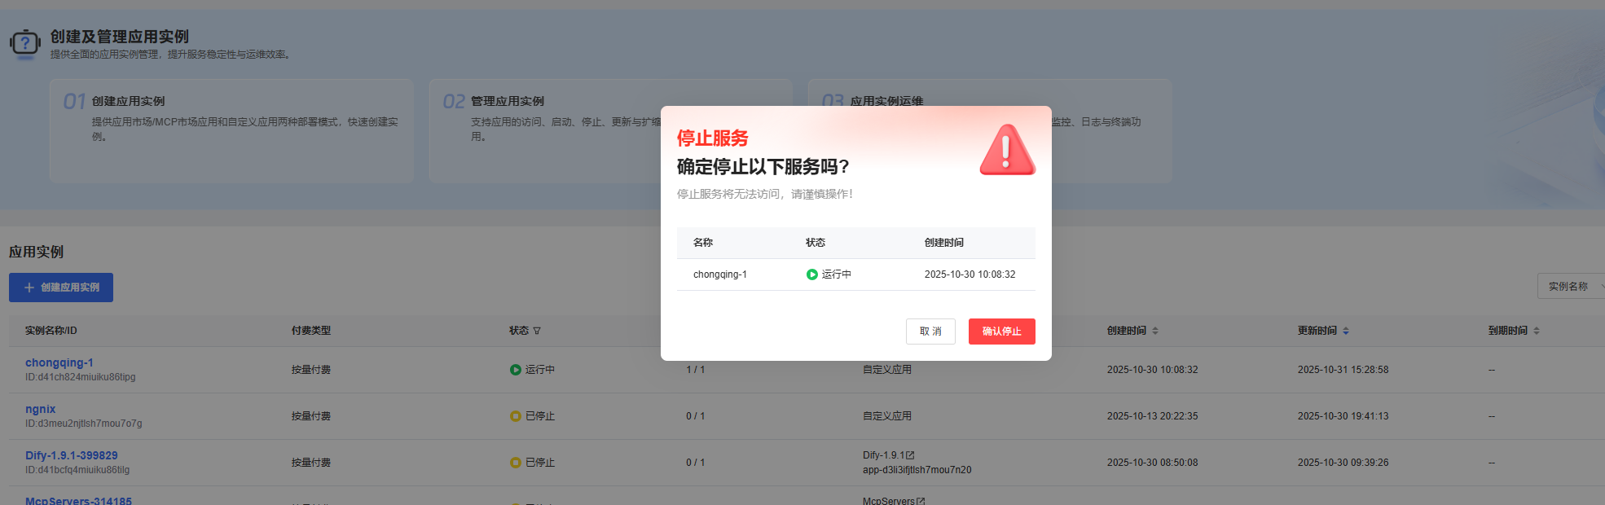Click the help question mark icon
The width and height of the screenshot is (1605, 505).
coord(25,43)
